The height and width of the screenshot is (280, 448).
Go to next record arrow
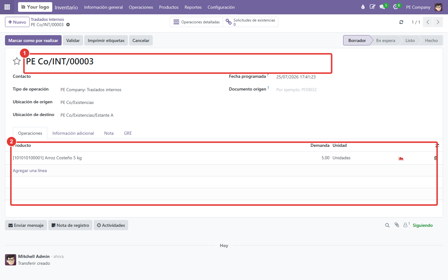[x=438, y=22]
